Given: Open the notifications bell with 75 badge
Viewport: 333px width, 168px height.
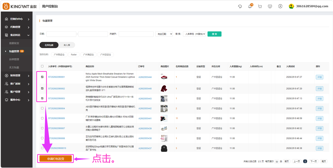Looking at the screenshot, I should pyautogui.click(x=250, y=6).
